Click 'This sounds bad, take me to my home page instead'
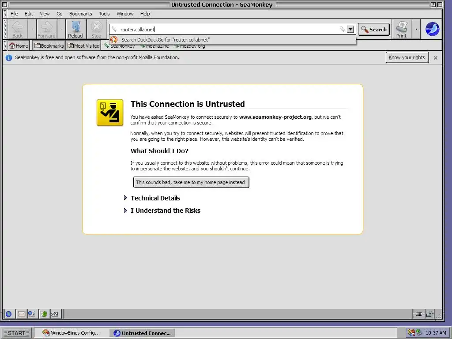This screenshot has height=339, width=452. point(191,182)
